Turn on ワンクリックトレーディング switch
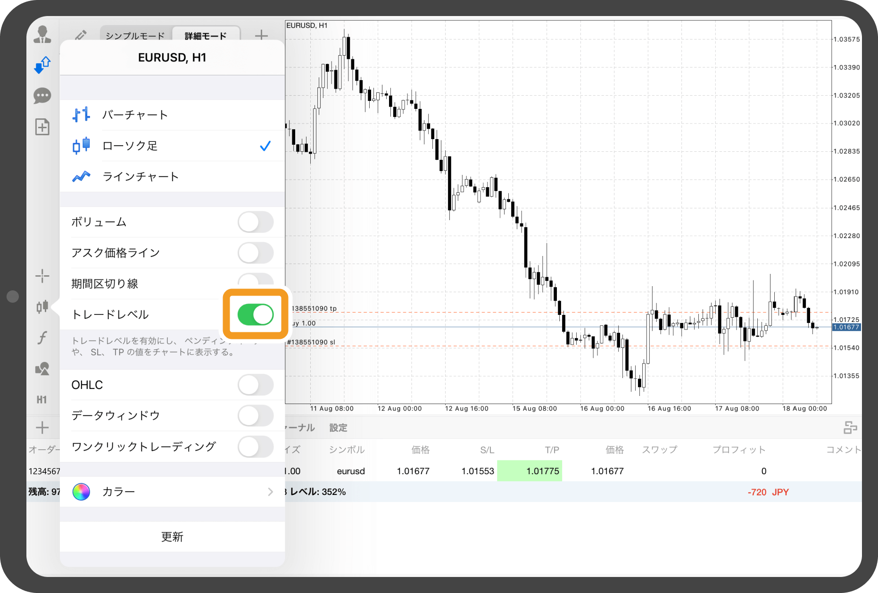Image resolution: width=878 pixels, height=593 pixels. click(x=255, y=446)
